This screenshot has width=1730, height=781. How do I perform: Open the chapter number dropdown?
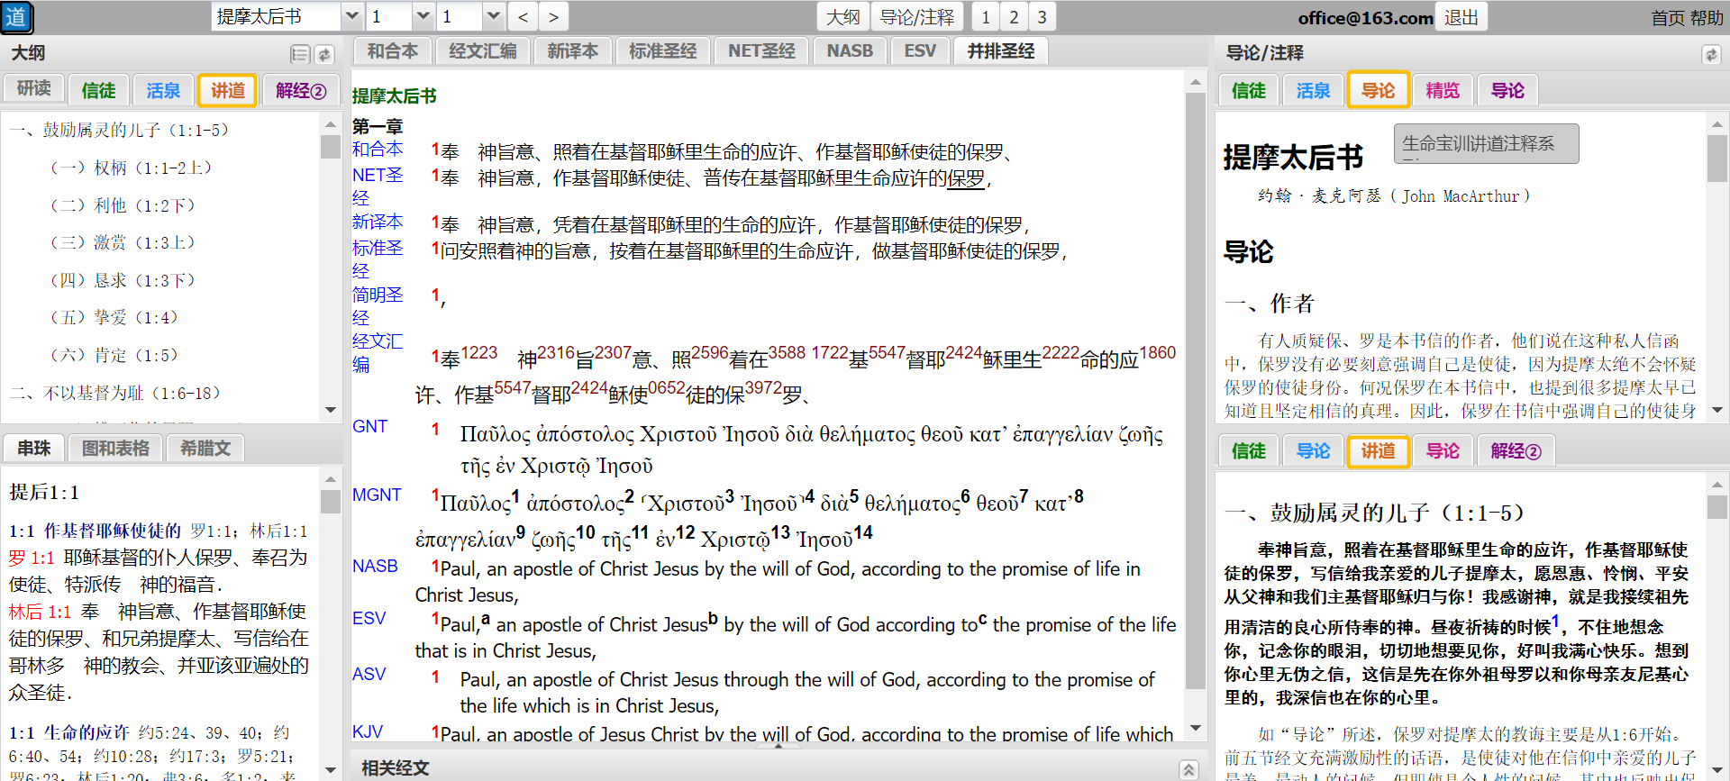point(423,16)
